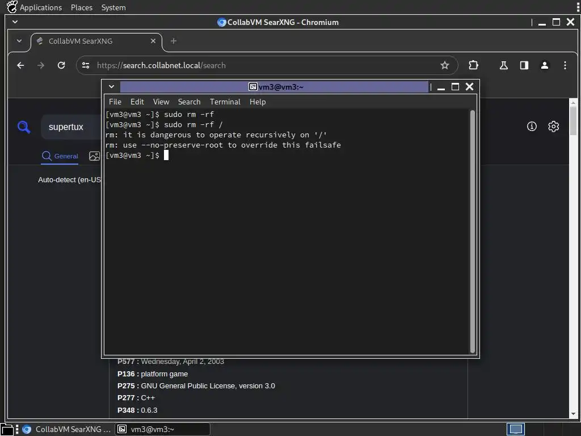This screenshot has height=436, width=581.
Task: Open the Auto-detect language dropdown
Action: tap(69, 180)
